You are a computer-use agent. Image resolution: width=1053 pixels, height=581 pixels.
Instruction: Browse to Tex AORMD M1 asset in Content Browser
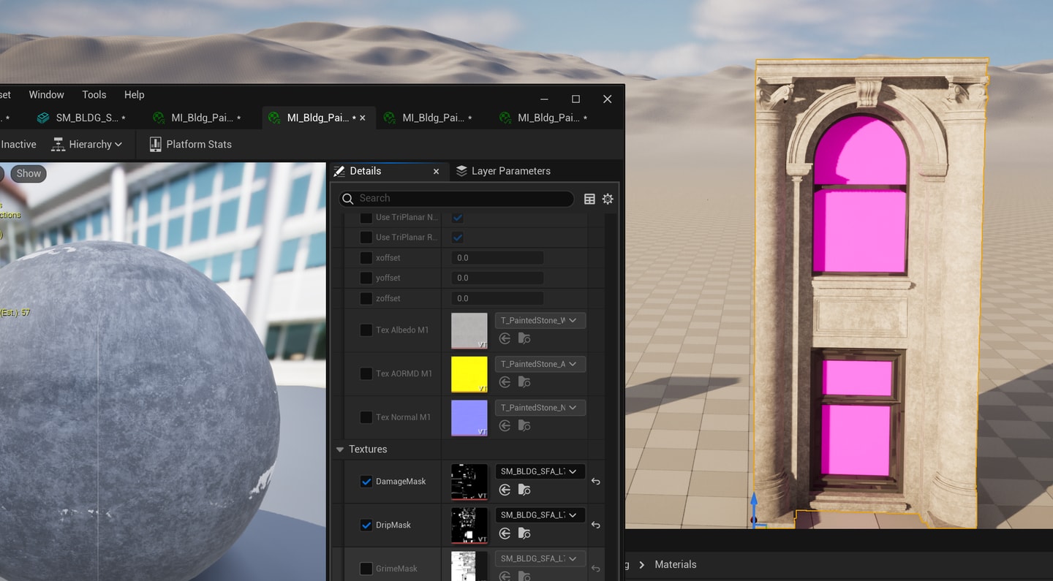point(524,382)
